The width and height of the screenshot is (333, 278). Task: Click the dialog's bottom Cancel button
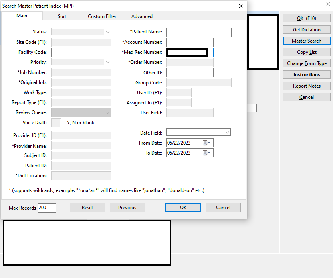(x=223, y=208)
